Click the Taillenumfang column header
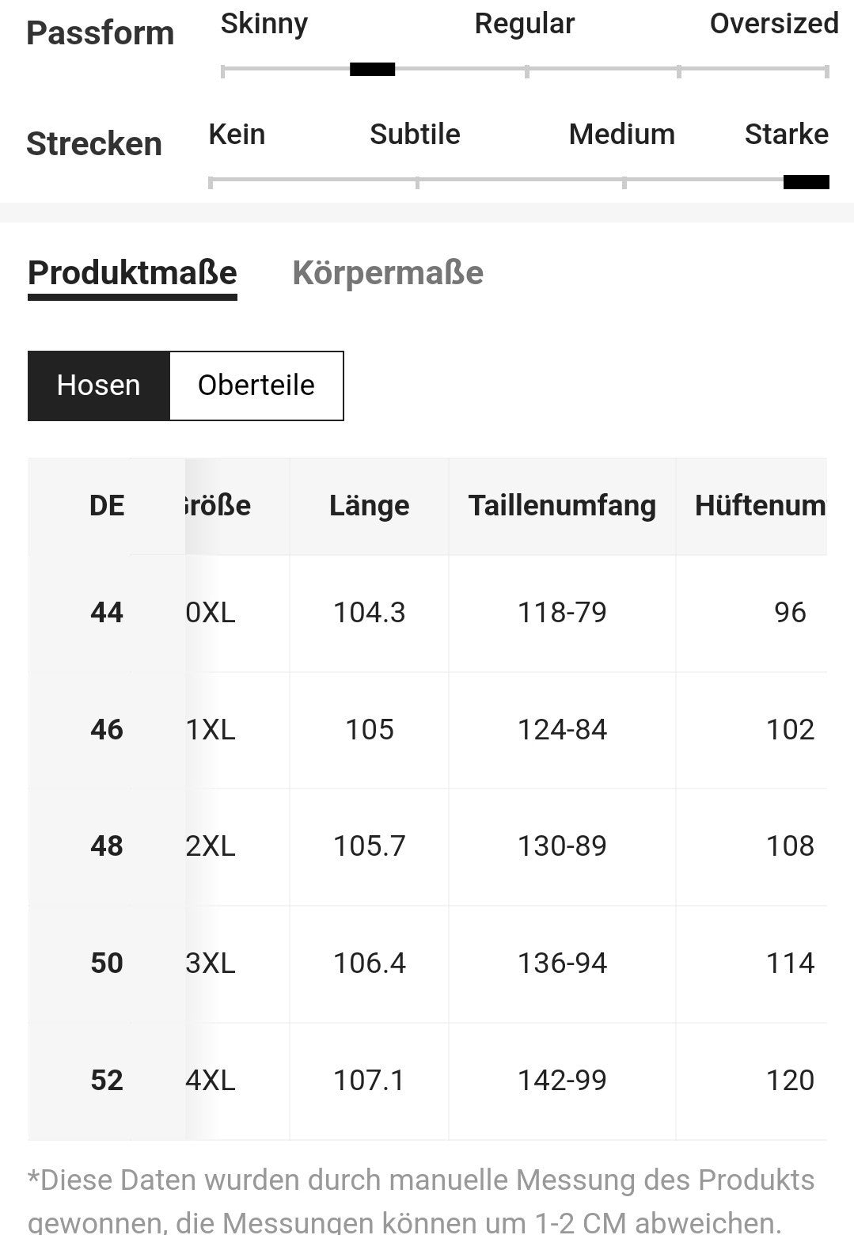Image resolution: width=854 pixels, height=1235 pixels. [562, 506]
